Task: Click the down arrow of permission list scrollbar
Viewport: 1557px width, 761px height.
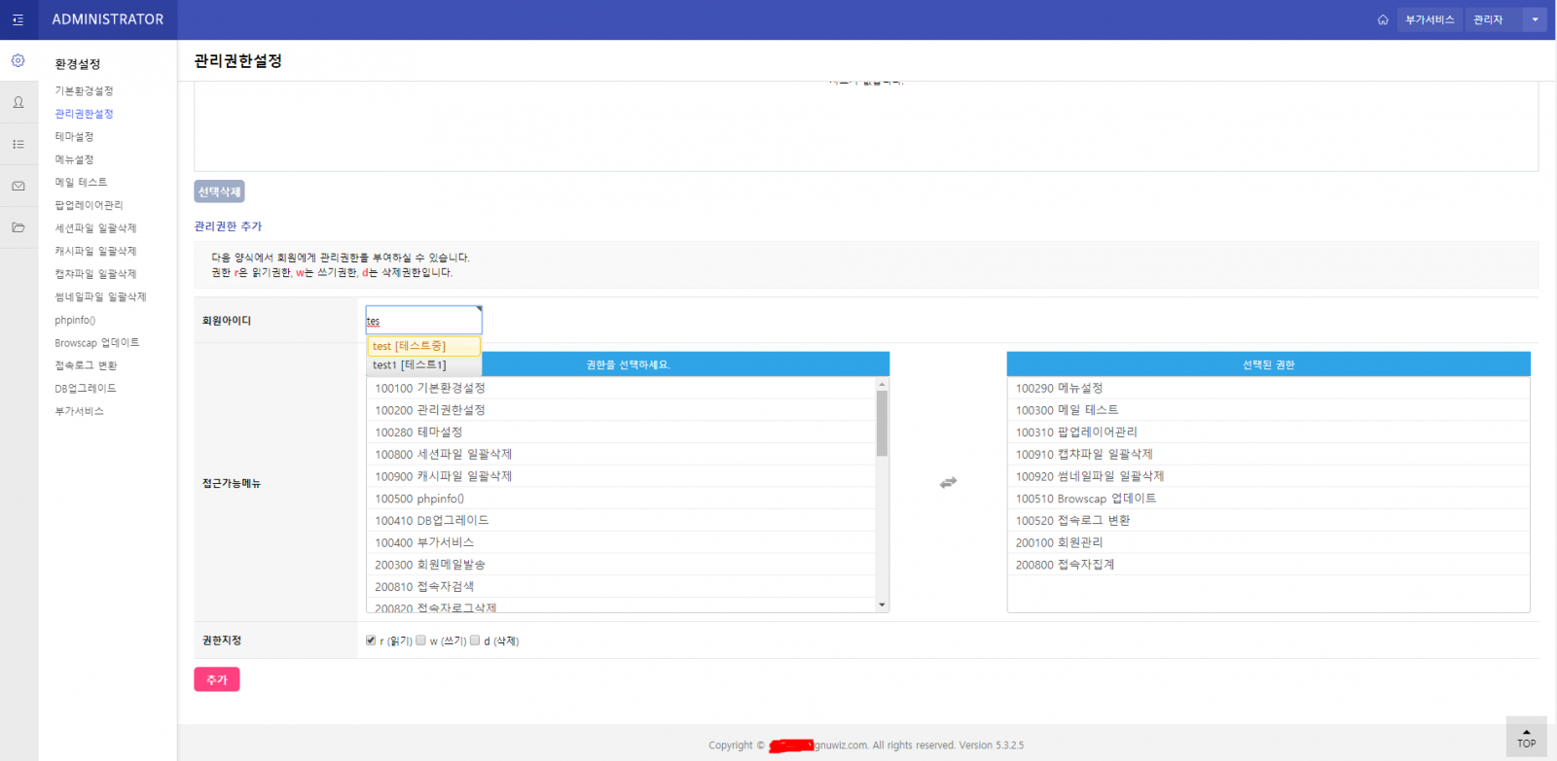Action: tap(882, 605)
